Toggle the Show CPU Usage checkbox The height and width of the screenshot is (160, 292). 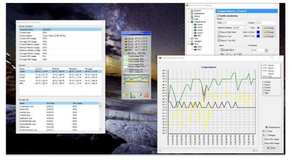pyautogui.click(x=263, y=139)
